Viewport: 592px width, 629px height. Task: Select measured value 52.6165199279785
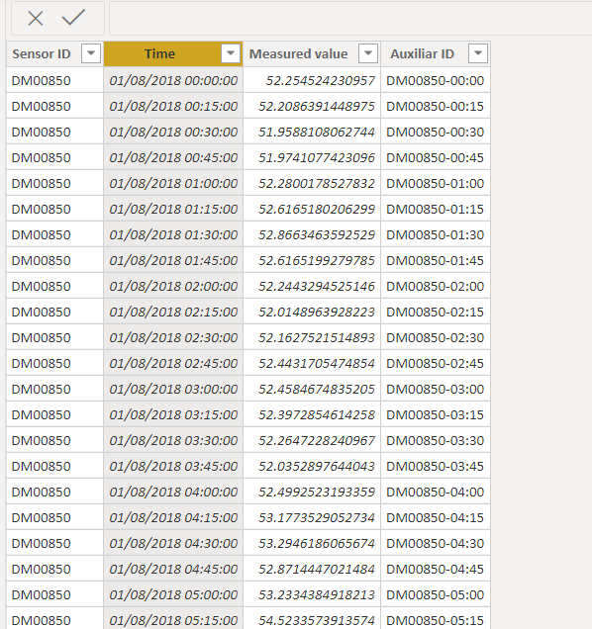[x=312, y=260]
